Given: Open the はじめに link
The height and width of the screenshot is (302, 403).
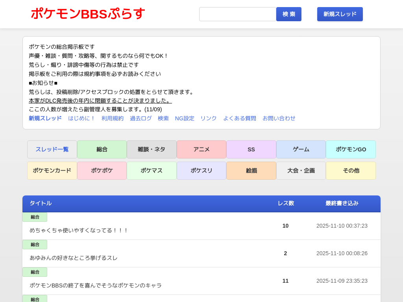Looking at the screenshot, I should point(81,118).
